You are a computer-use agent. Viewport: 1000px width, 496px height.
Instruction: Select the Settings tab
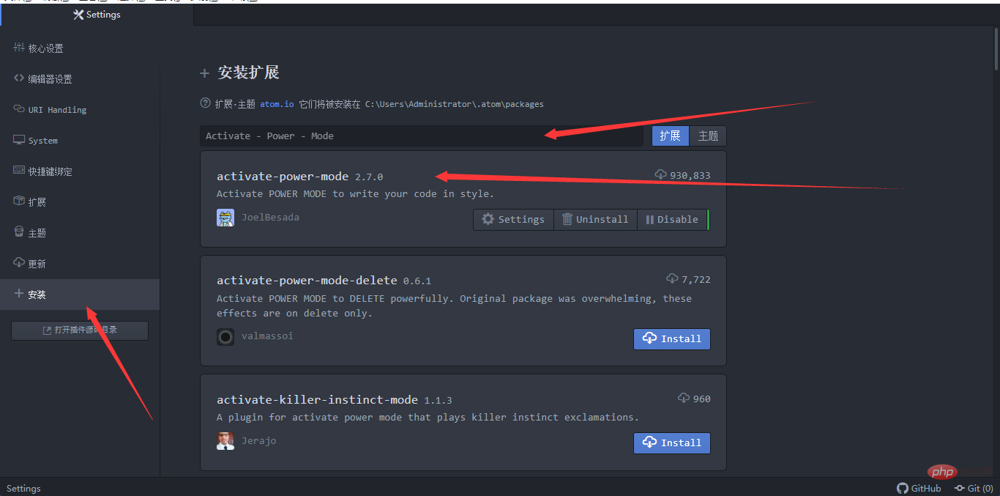[97, 15]
